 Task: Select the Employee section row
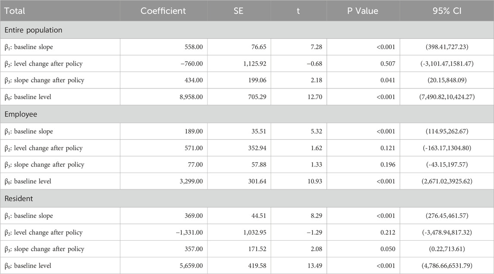tap(247, 114)
